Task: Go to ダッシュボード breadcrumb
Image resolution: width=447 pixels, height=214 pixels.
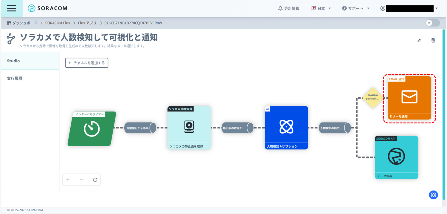Action: coord(22,23)
